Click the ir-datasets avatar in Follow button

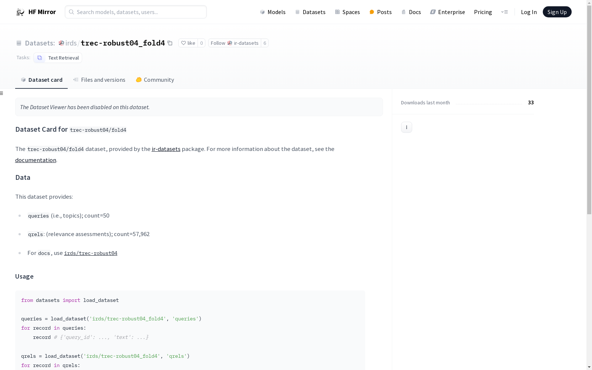point(230,43)
